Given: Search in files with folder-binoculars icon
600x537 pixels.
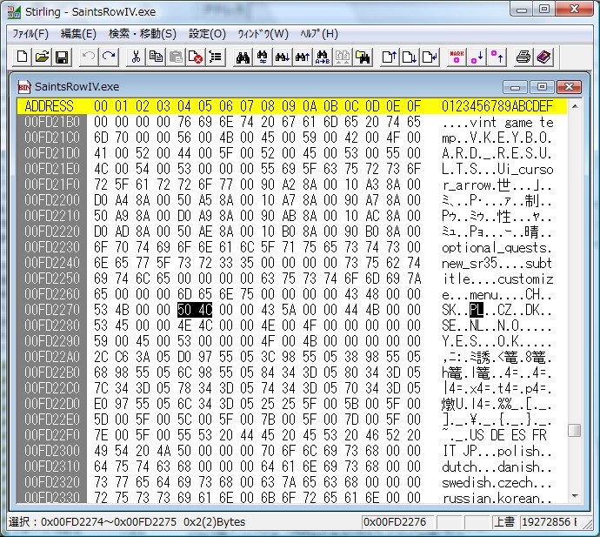Looking at the screenshot, I should (x=363, y=57).
